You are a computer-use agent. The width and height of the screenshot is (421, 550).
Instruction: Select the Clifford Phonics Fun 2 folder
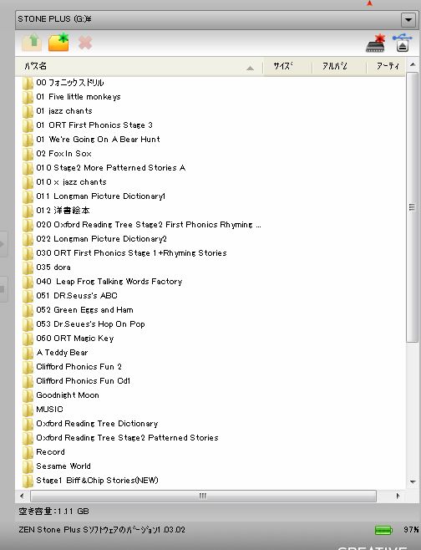[72, 367]
